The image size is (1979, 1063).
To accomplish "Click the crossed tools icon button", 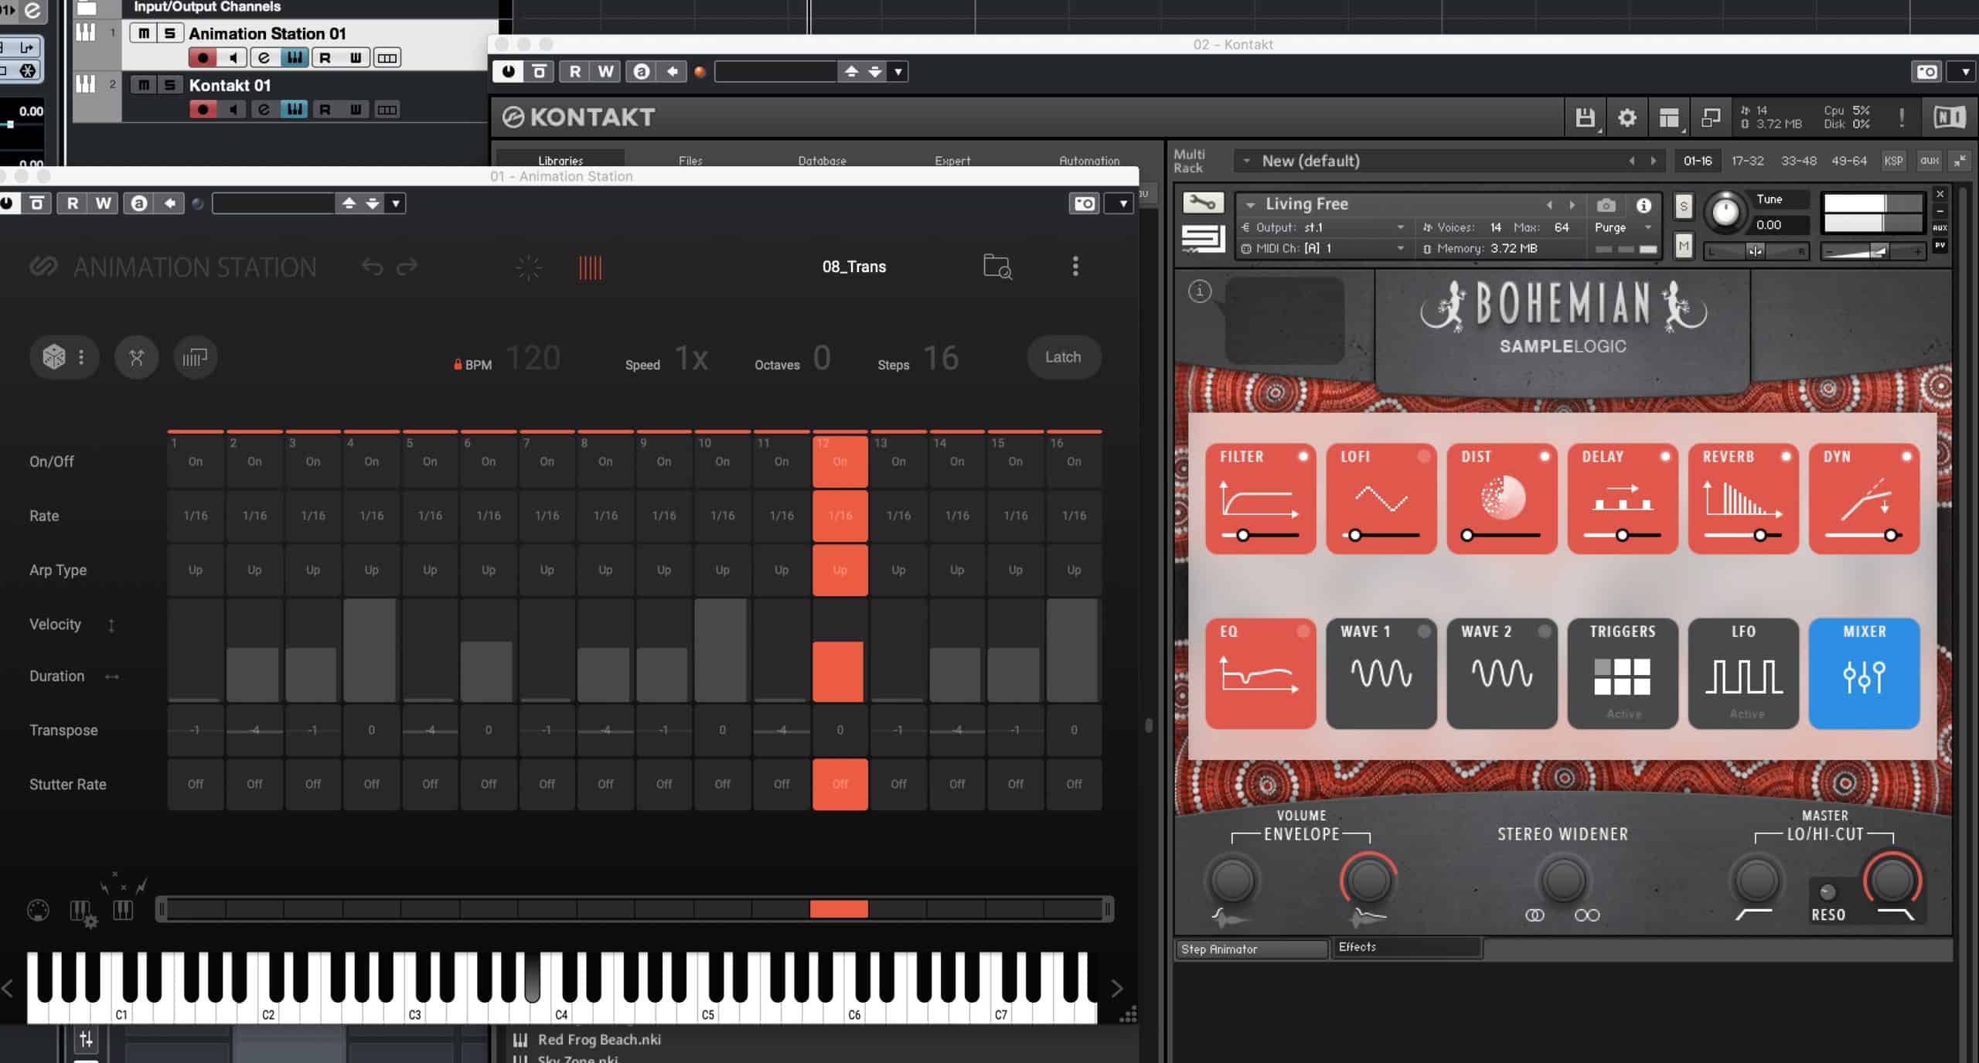I will tap(137, 357).
